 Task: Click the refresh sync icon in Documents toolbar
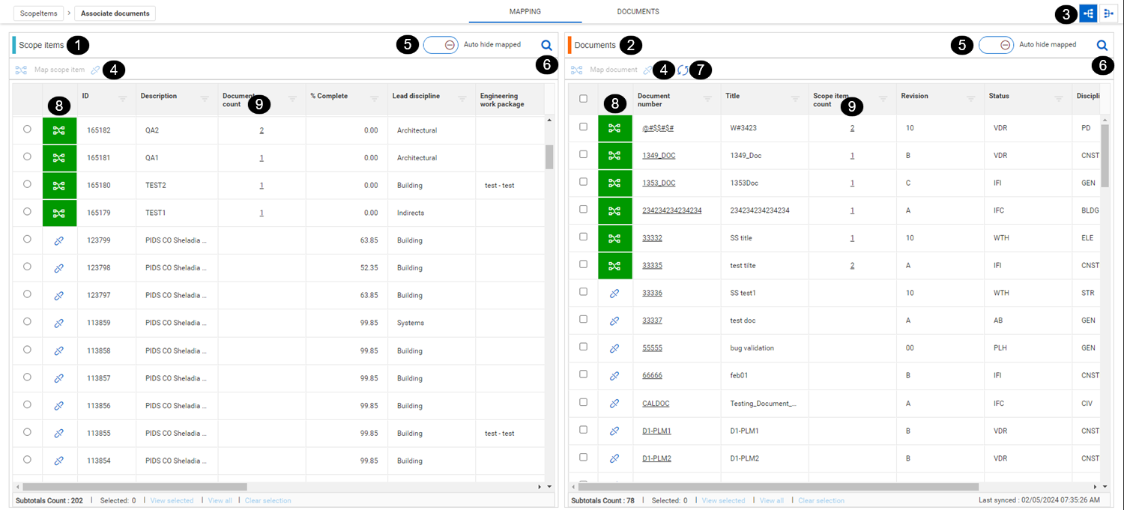pos(682,70)
